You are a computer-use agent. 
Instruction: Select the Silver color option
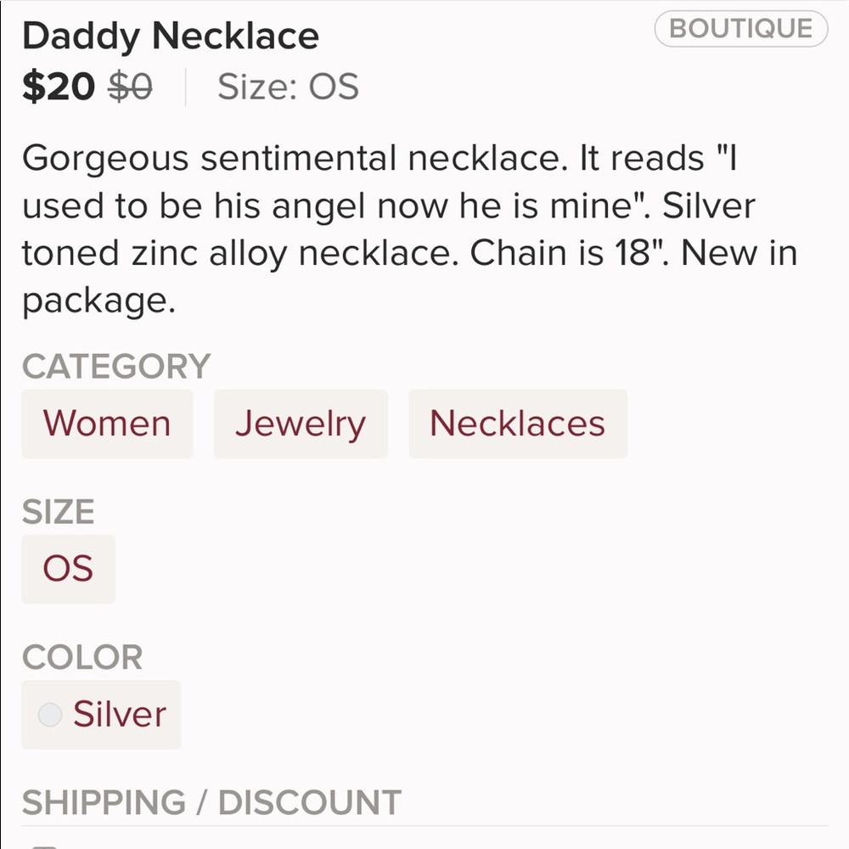tap(101, 715)
